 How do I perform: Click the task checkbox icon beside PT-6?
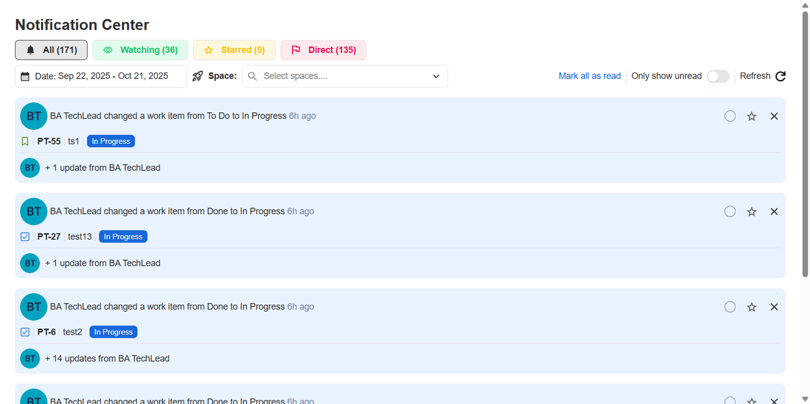(25, 333)
